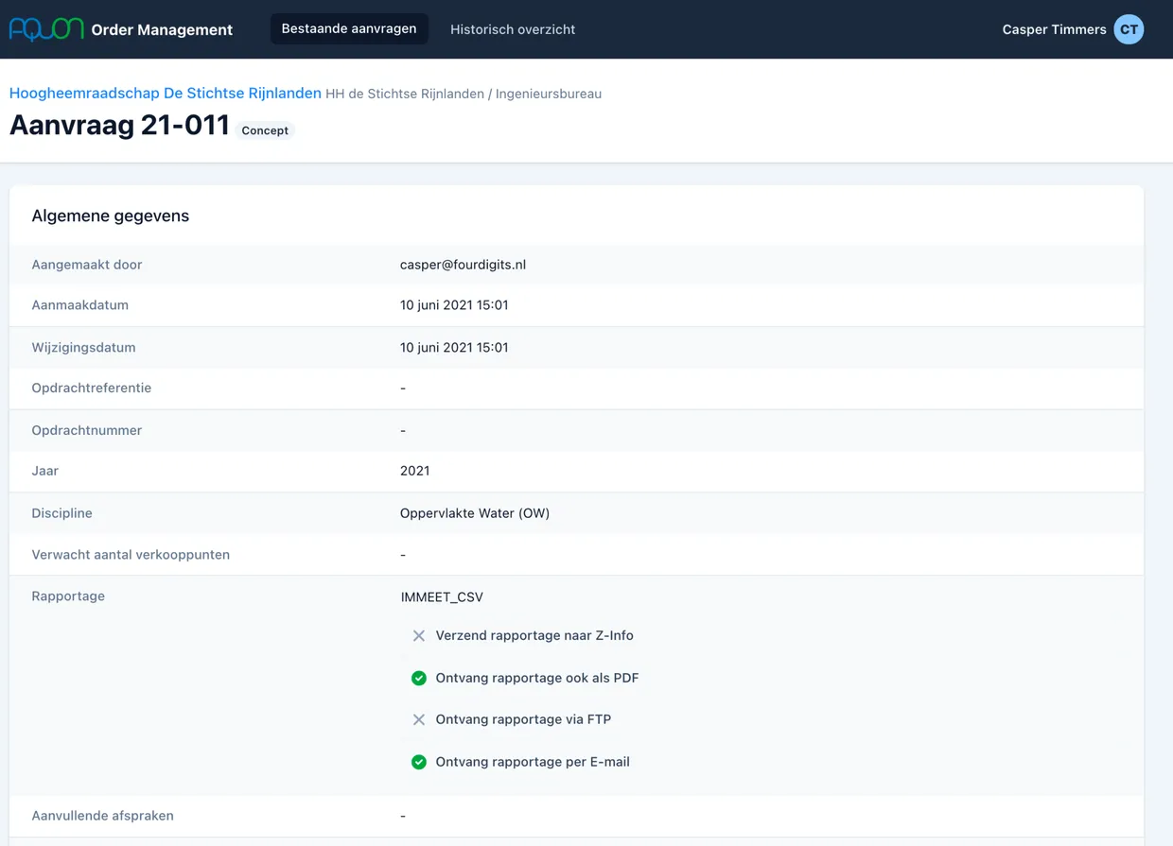Click the AQUON logo

pos(43,29)
